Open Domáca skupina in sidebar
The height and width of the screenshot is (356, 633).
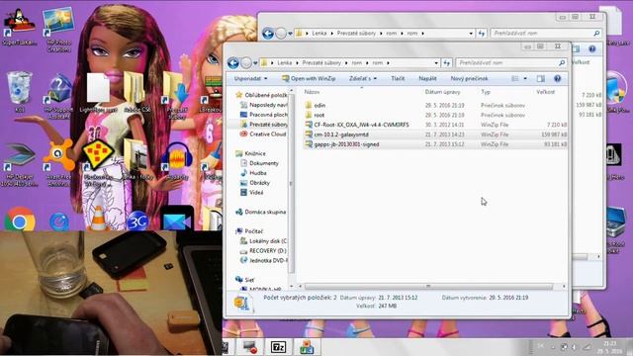point(261,212)
